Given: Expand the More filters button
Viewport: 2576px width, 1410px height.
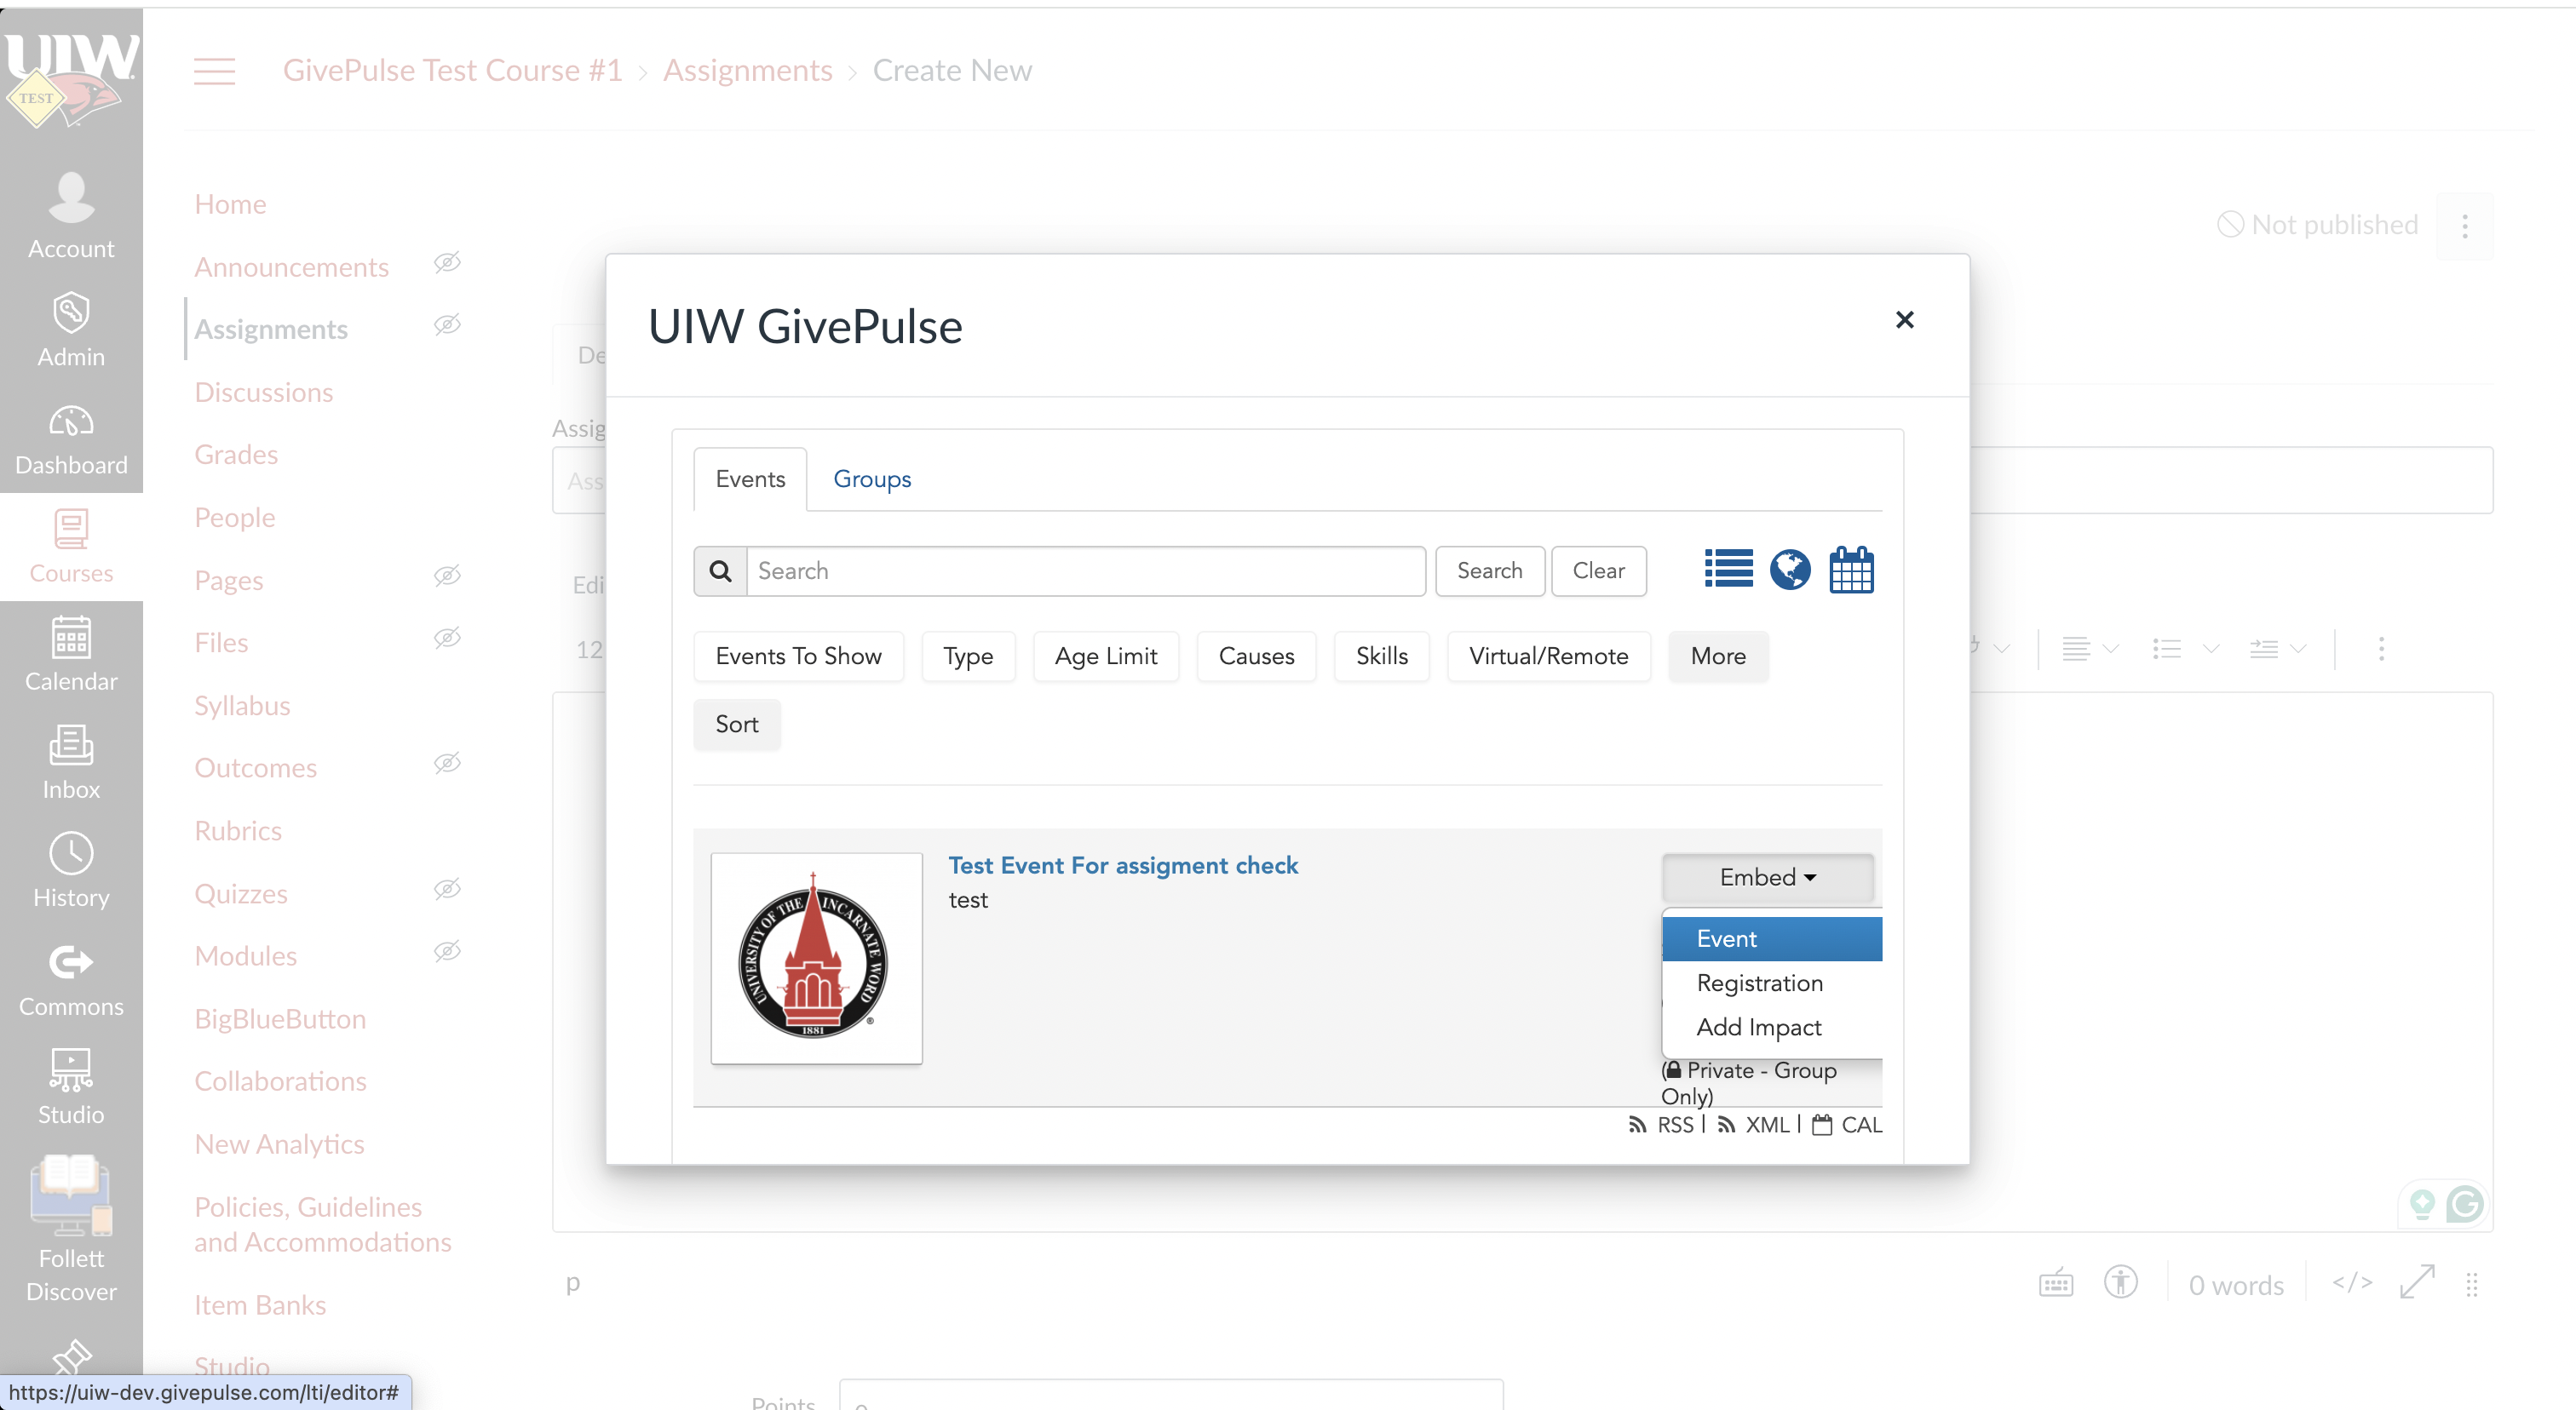Looking at the screenshot, I should 1718,656.
